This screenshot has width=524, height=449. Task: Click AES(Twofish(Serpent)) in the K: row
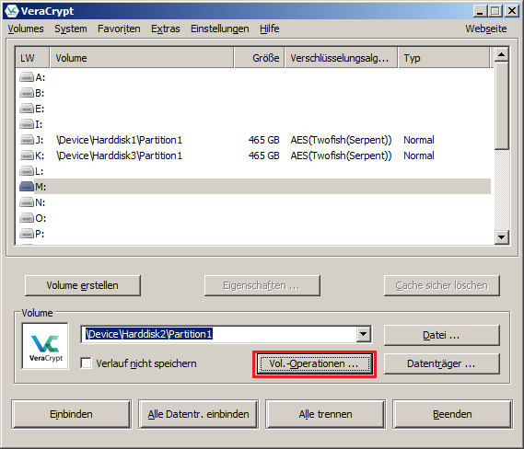(341, 155)
